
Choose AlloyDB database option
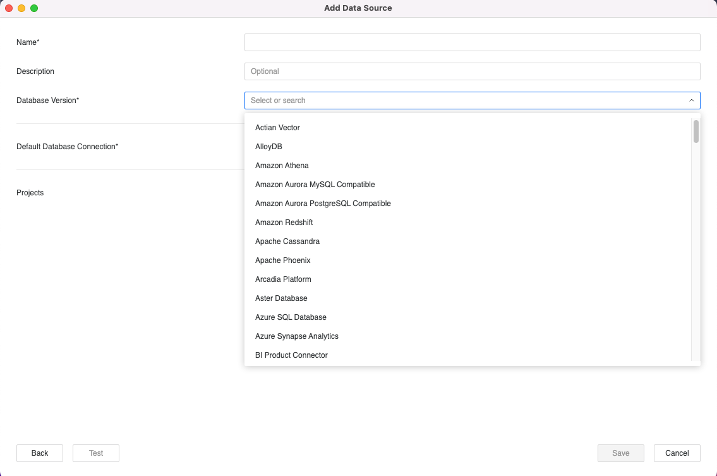tap(268, 147)
